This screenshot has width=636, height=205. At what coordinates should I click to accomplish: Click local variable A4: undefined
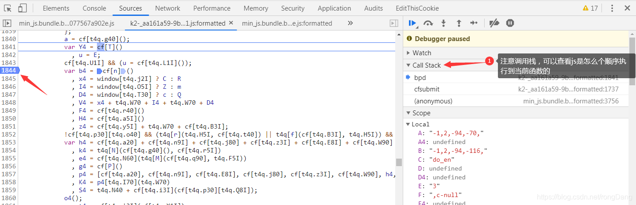442,141
